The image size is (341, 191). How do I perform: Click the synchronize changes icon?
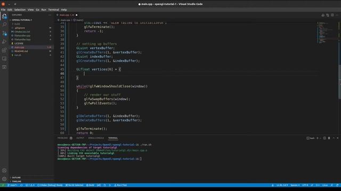pyautogui.click(x=21, y=185)
